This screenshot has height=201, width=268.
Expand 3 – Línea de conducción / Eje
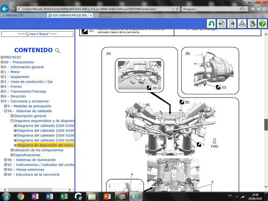pyautogui.click(x=2, y=81)
